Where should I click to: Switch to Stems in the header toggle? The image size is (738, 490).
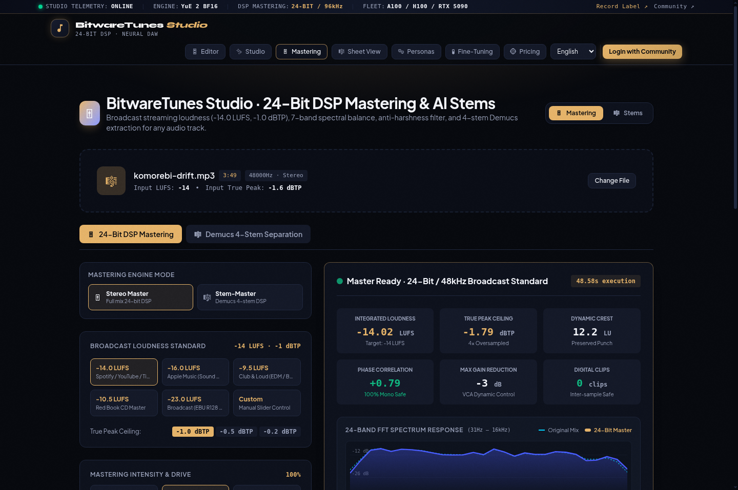(628, 113)
